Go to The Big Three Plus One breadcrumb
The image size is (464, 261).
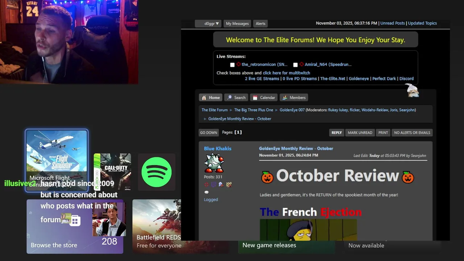[254, 110]
